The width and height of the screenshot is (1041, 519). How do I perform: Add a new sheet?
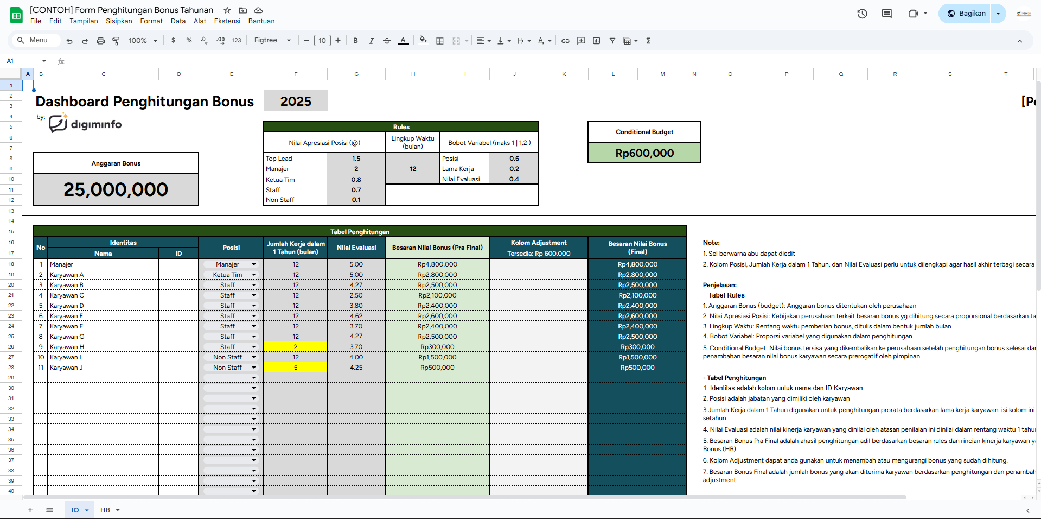click(30, 510)
